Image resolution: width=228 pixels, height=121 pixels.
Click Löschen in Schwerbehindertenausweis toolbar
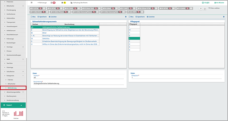click(53, 17)
